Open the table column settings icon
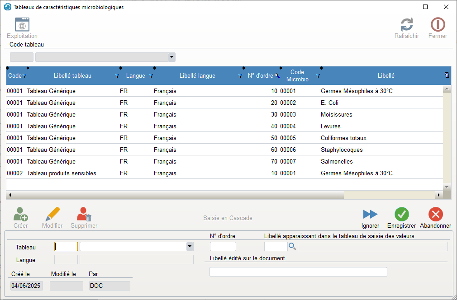This screenshot has height=300, width=457. tap(447, 75)
